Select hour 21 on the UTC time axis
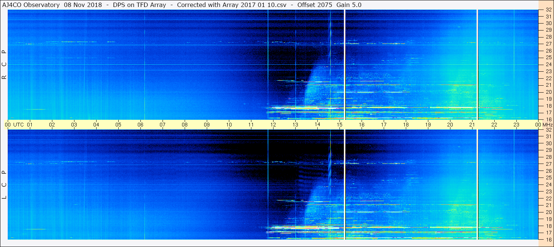This screenshot has height=247, width=554. (472, 125)
